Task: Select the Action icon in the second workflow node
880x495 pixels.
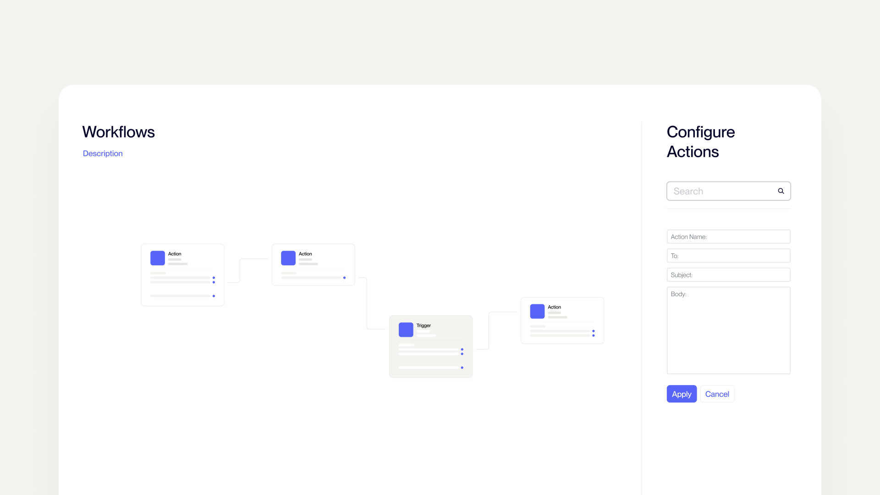Action: click(x=288, y=258)
